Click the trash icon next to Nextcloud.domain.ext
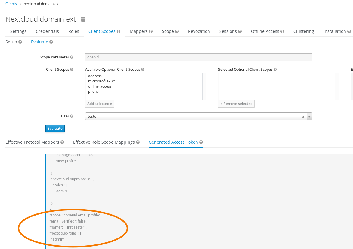The height and width of the screenshot is (249, 353). [83, 19]
